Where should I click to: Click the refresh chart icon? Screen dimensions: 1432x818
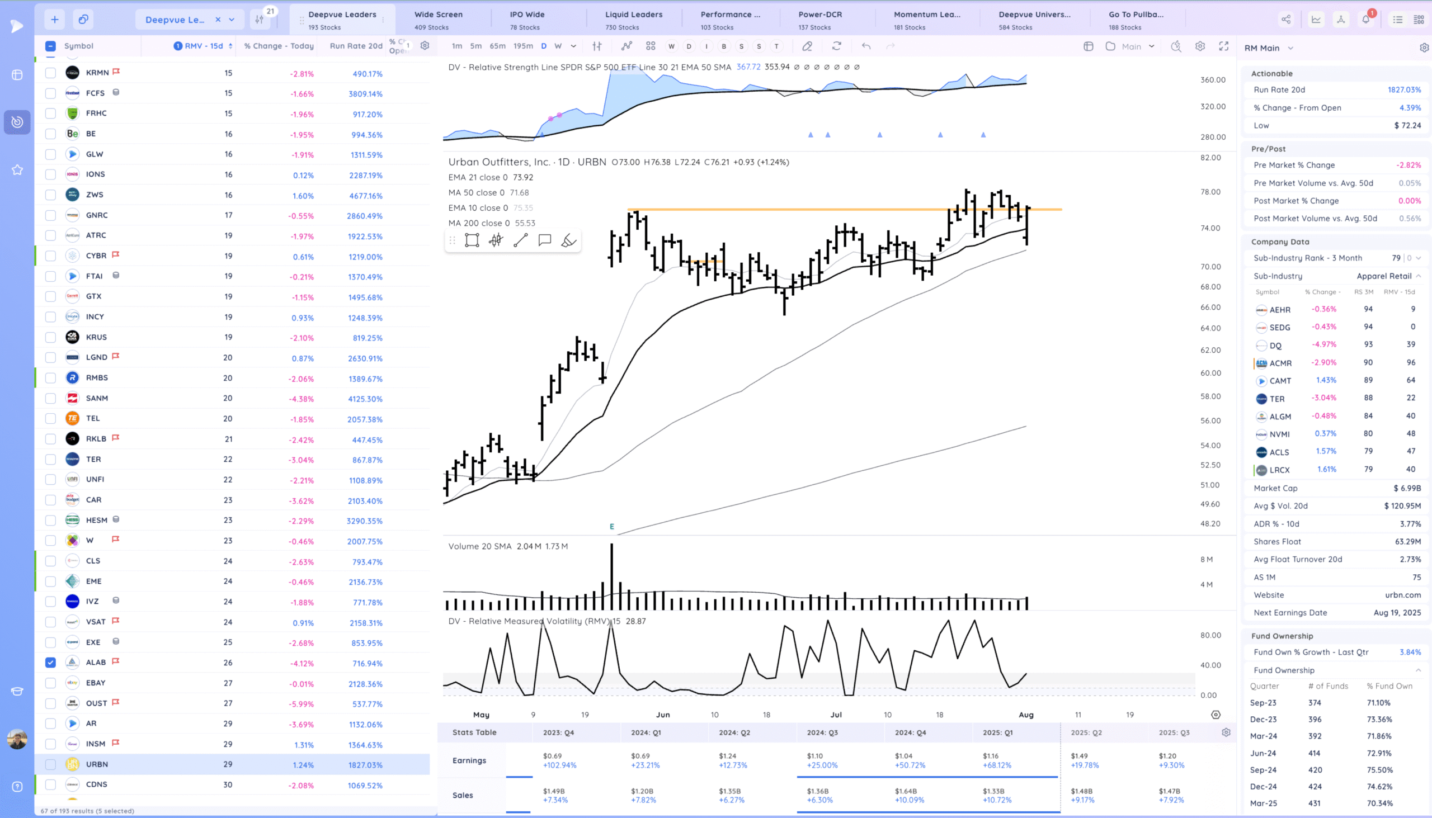(836, 46)
